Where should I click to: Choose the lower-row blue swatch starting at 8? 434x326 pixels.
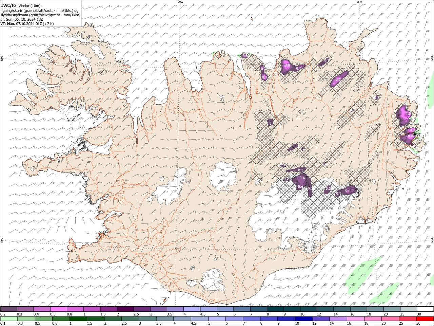click(x=269, y=319)
